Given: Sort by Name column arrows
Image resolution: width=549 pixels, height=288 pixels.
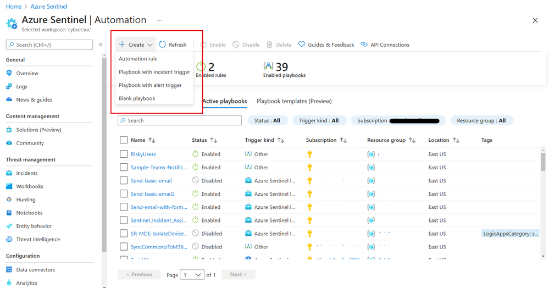Looking at the screenshot, I should [x=152, y=140].
